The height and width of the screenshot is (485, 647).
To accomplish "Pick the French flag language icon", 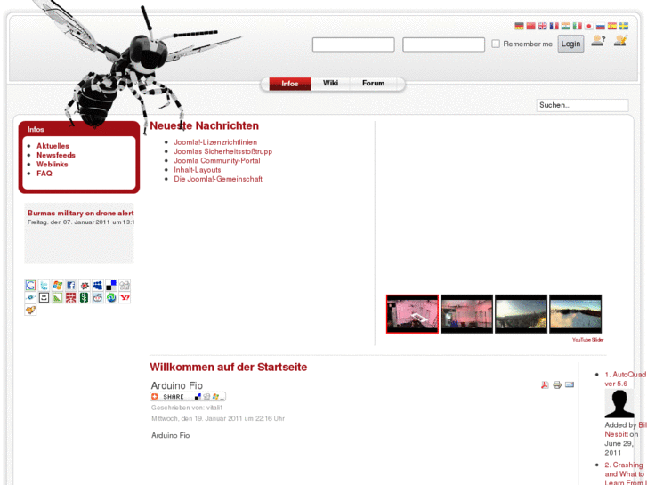I will click(x=554, y=26).
